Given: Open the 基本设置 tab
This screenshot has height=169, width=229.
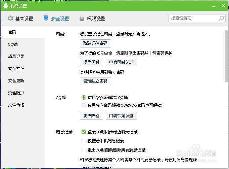Looking at the screenshot, I should click(x=20, y=19).
